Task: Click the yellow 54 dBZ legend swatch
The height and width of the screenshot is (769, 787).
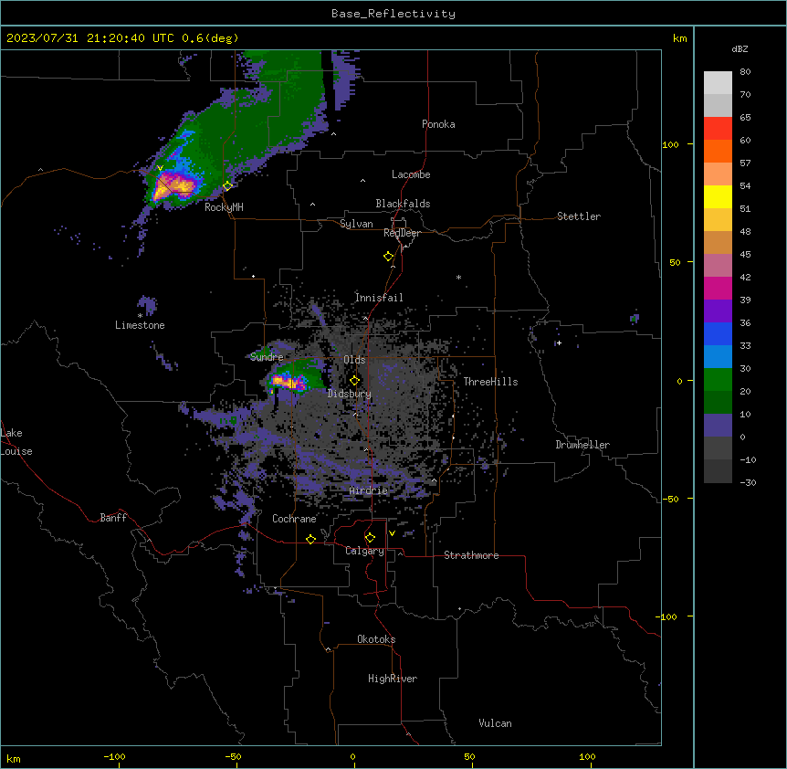Action: (x=718, y=196)
